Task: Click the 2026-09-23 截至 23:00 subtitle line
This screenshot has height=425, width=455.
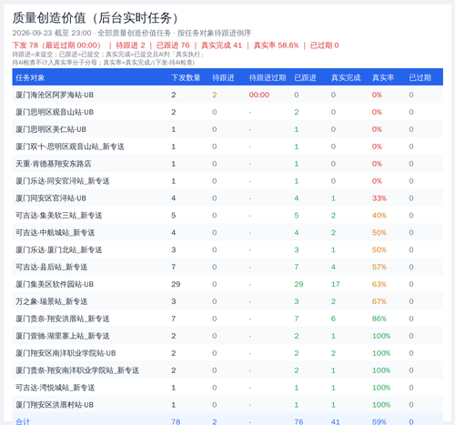Action: tap(132, 33)
